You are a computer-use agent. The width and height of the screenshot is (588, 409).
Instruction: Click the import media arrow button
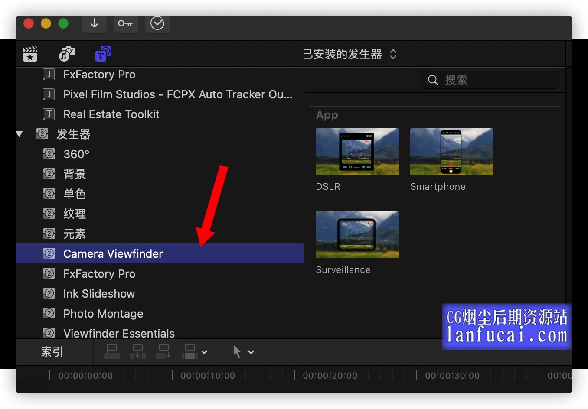tap(94, 23)
